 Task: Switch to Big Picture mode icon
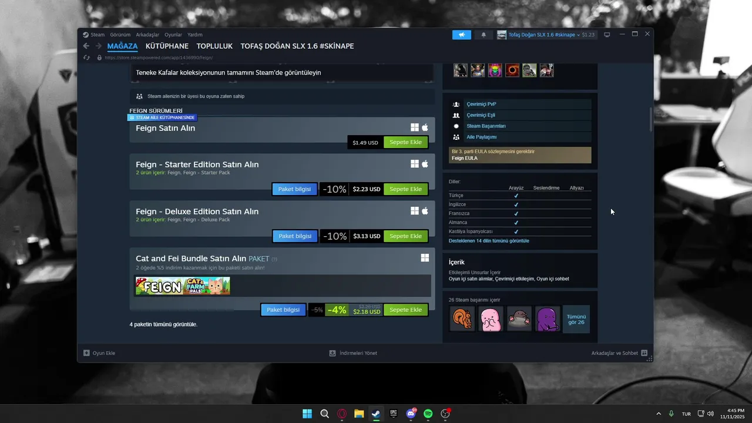point(607,35)
